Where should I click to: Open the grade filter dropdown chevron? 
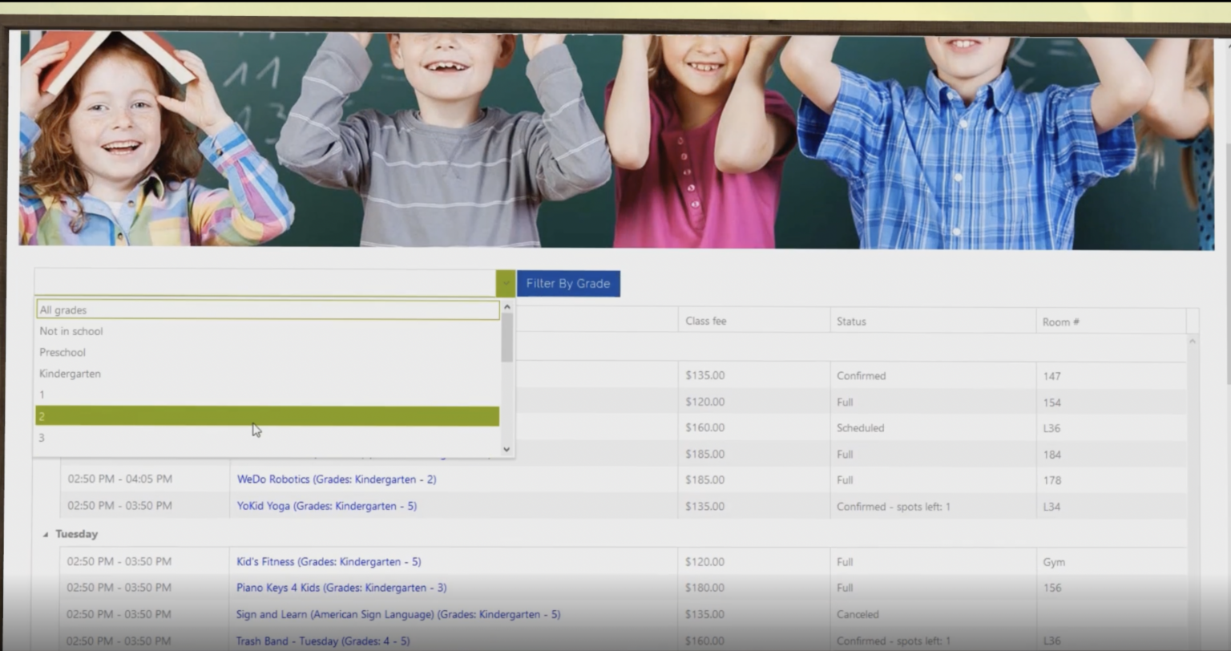(507, 283)
